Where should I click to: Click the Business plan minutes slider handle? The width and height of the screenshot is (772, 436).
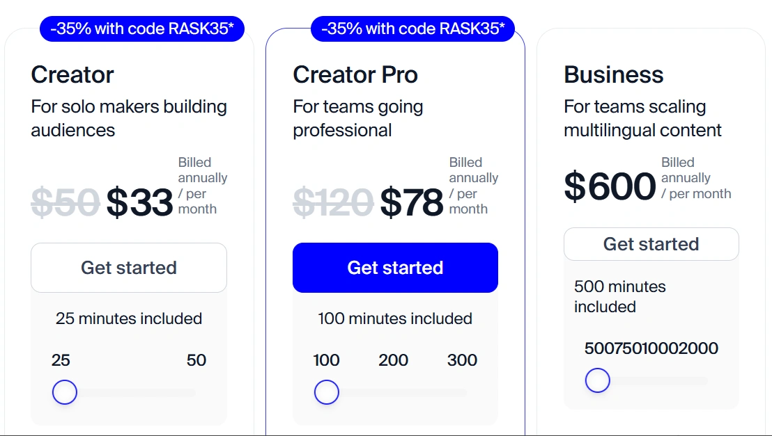597,380
